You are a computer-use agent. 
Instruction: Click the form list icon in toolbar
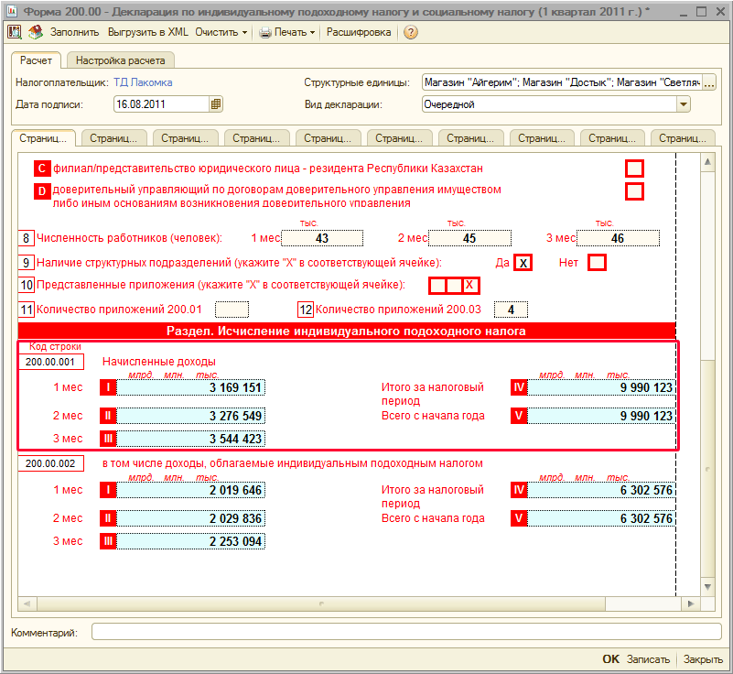[15, 32]
